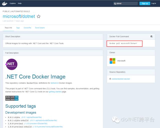Star the microsoft/dotnet repository

point(38,16)
